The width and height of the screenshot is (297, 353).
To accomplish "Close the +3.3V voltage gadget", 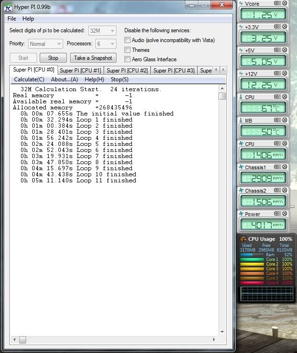I will click(x=285, y=26).
